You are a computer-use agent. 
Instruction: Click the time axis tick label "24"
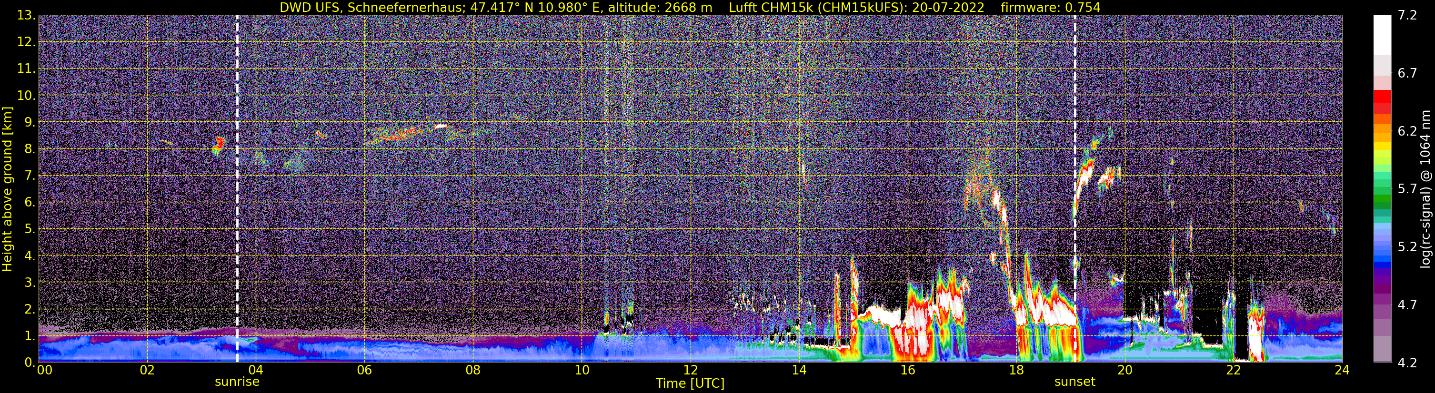click(1342, 370)
